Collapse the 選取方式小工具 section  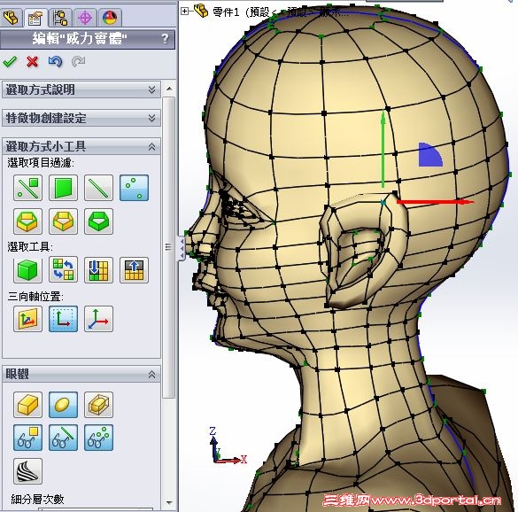coord(81,146)
